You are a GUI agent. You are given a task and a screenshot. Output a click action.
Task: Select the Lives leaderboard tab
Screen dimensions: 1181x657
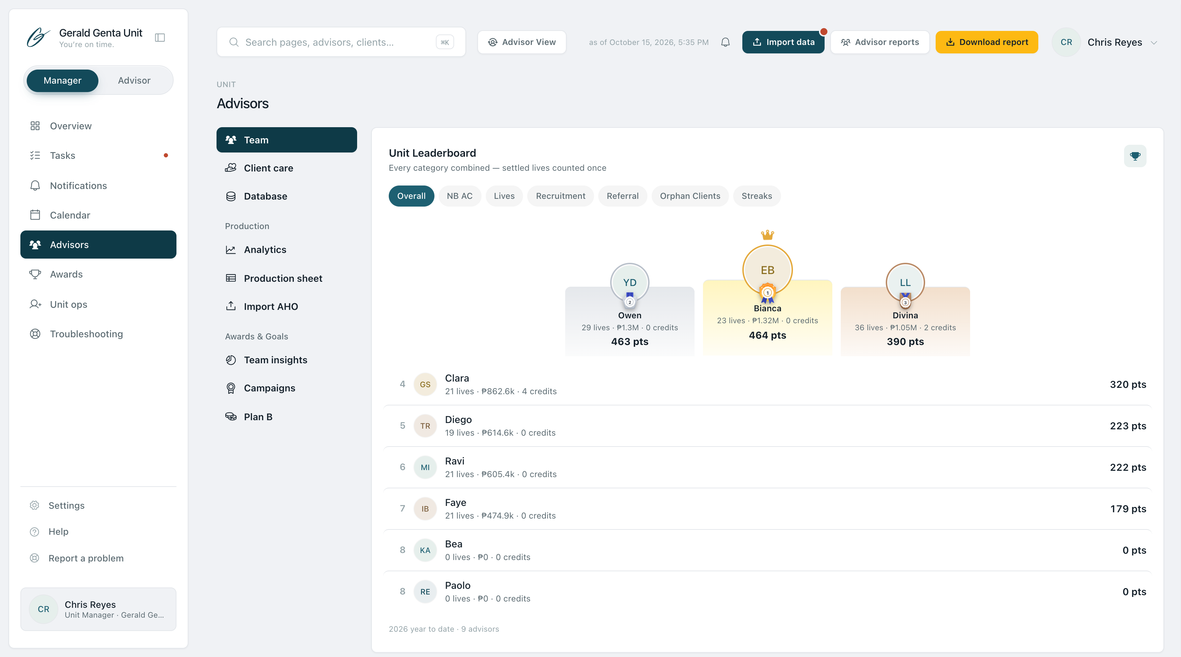(504, 196)
